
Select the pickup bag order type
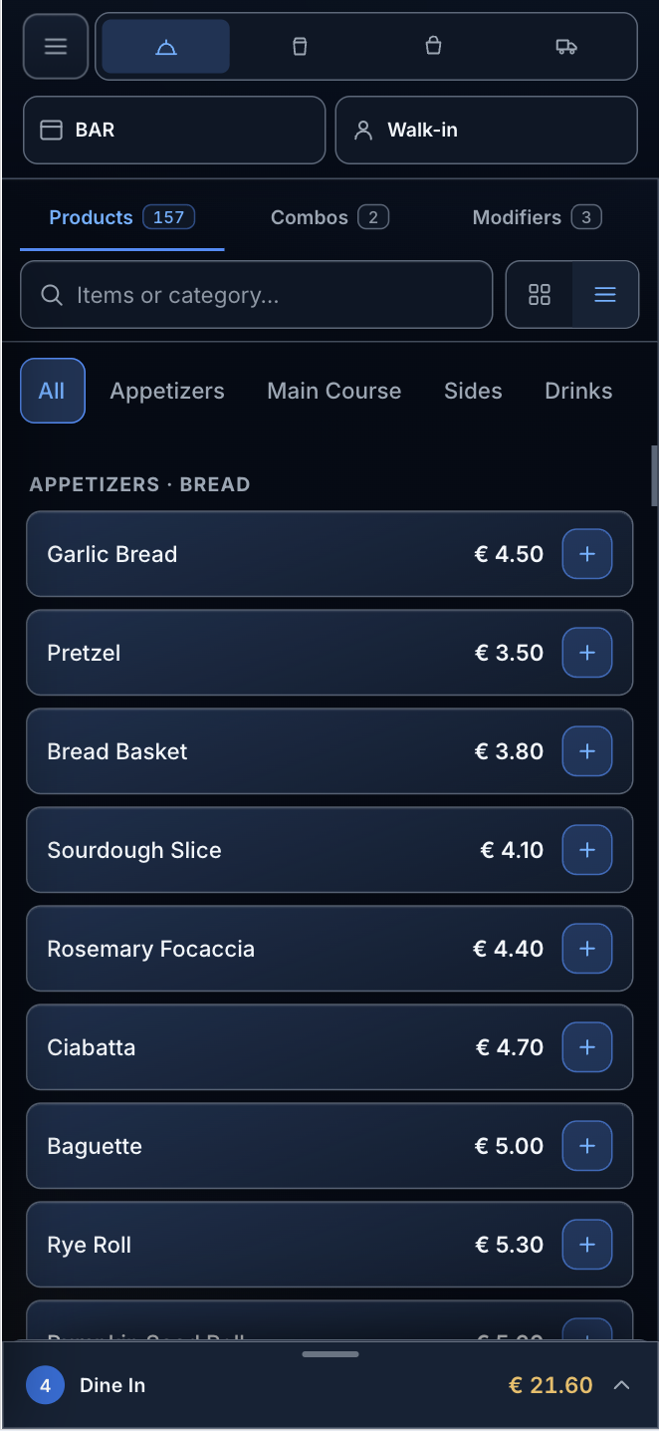click(433, 47)
